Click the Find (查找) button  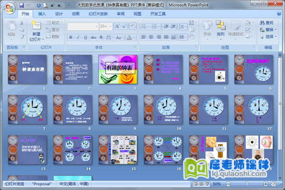point(266,23)
